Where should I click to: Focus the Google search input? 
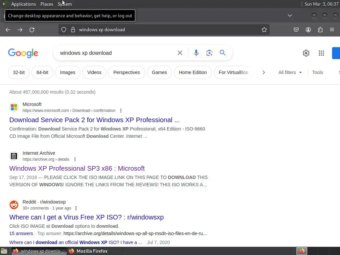[117, 53]
